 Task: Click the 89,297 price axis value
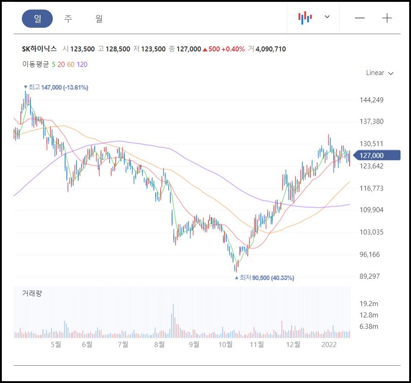click(370, 276)
